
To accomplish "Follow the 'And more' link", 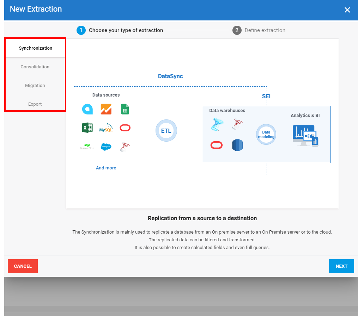I will (x=106, y=168).
